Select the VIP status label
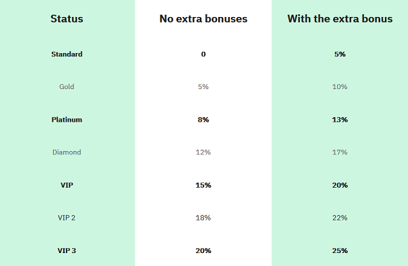Image resolution: width=408 pixels, height=266 pixels. pos(67,185)
